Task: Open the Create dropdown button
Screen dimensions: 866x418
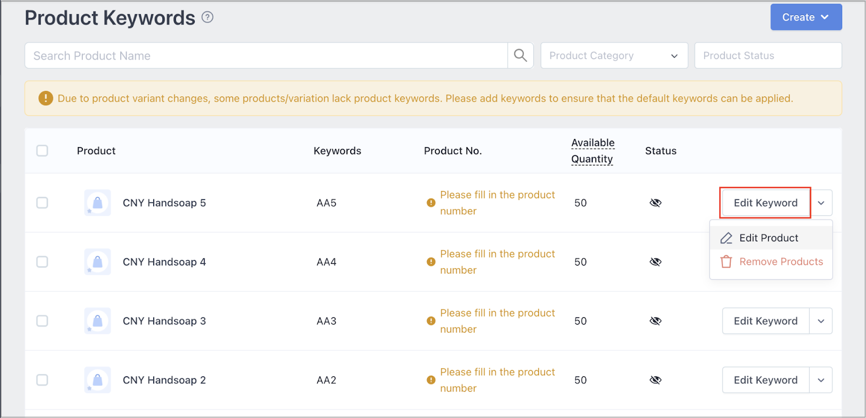Action: point(806,17)
